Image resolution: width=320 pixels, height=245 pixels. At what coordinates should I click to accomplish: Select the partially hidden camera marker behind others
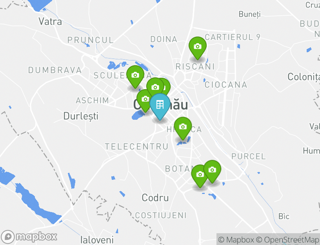(x=167, y=87)
